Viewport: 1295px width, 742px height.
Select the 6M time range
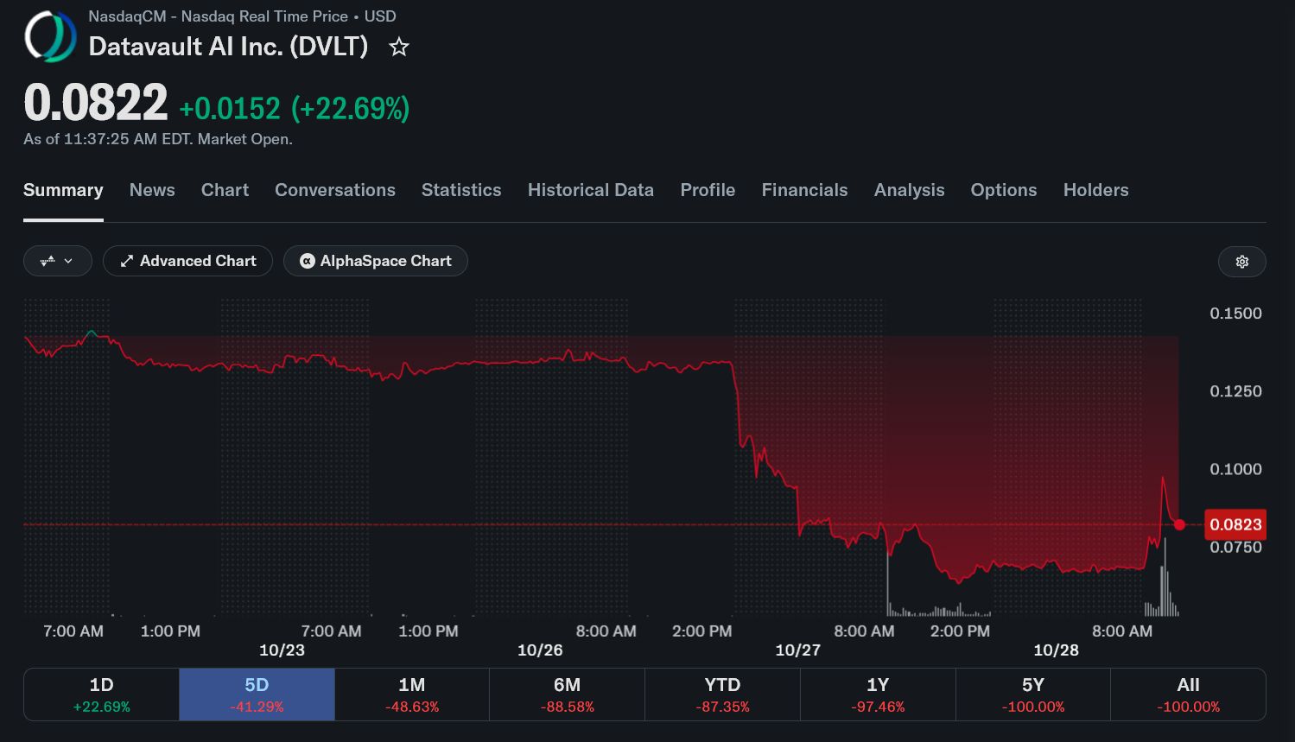coord(567,694)
